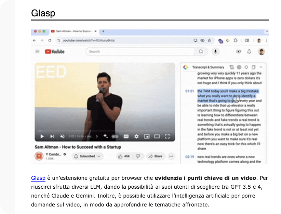Click the magnifier search button
Image resolution: width=281 pixels, height=214 pixels.
click(201, 51)
